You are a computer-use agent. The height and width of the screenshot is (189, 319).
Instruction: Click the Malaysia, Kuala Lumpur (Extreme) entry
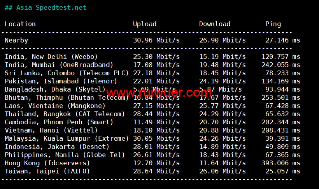67,138
